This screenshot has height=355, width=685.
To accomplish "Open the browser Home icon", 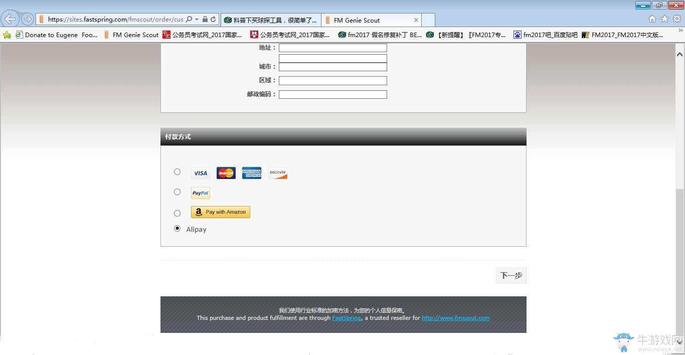I will (652, 19).
